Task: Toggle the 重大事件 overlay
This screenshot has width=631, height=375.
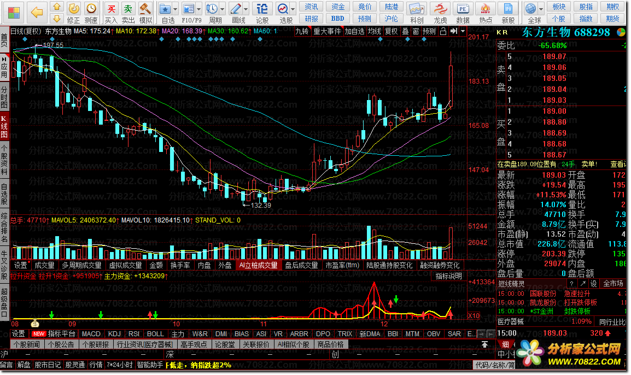Action: (327, 31)
